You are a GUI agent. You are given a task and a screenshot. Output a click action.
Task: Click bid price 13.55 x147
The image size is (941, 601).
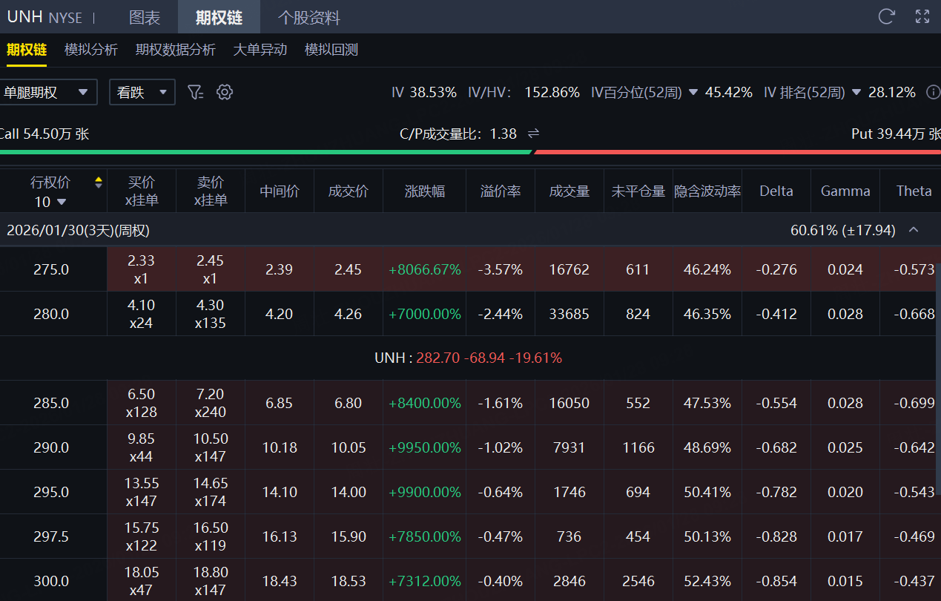142,492
